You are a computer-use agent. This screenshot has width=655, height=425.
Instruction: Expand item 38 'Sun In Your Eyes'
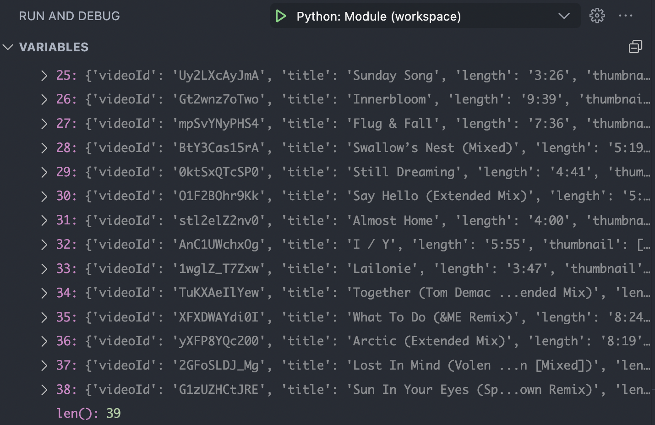(x=44, y=390)
